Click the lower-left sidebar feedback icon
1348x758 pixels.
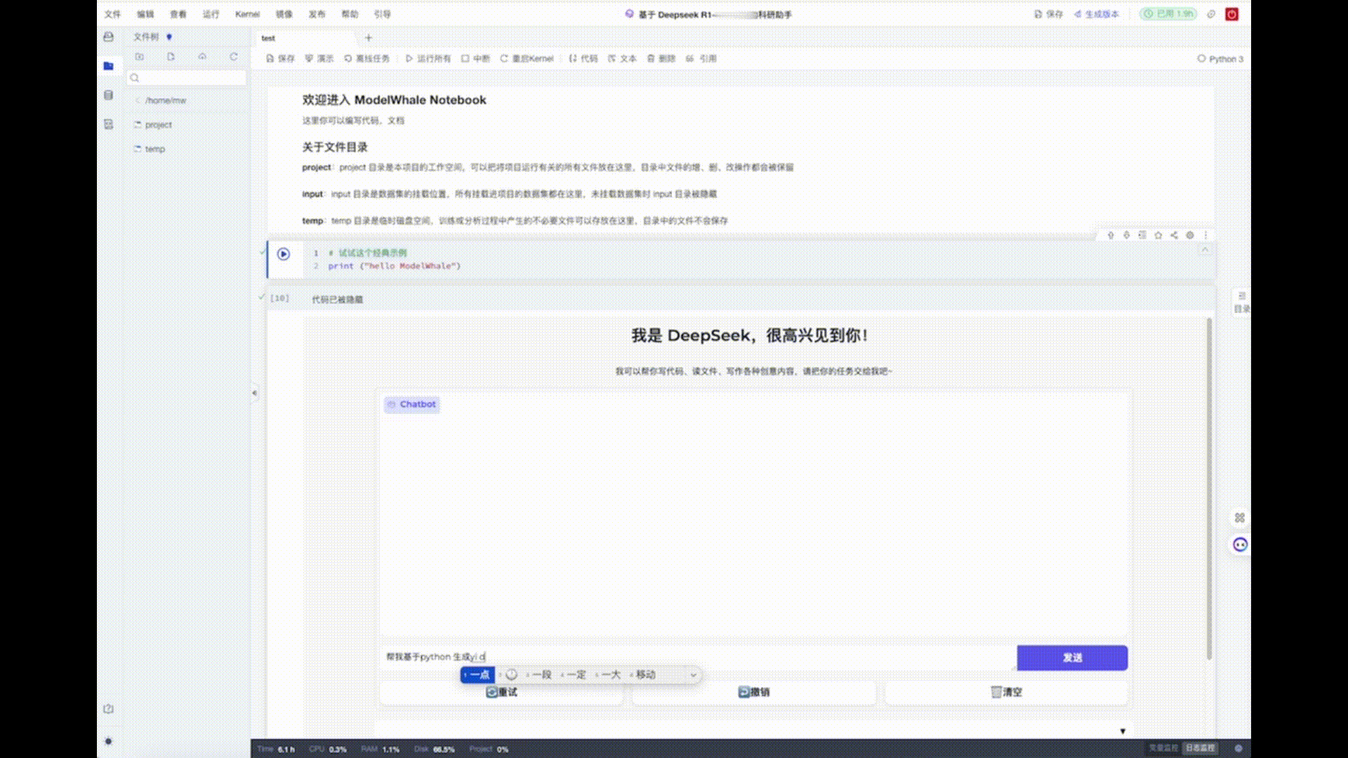108,709
